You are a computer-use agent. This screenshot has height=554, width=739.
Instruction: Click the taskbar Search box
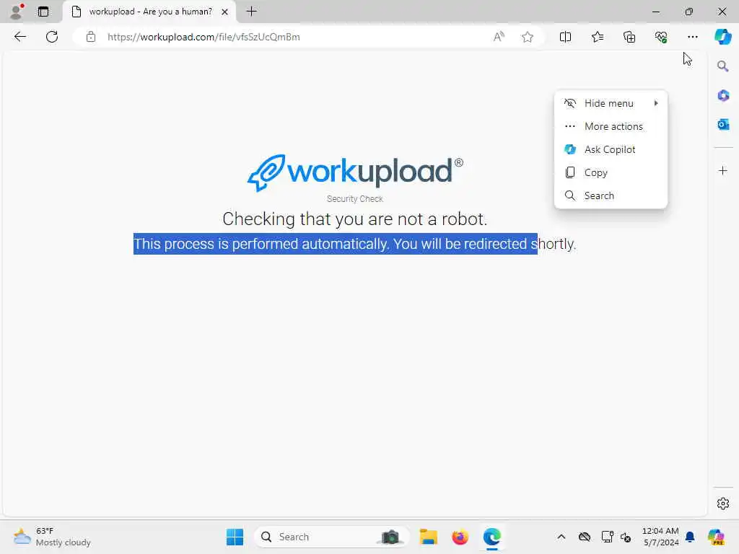(332, 537)
